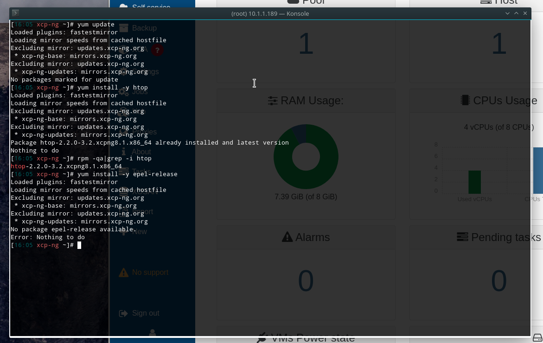This screenshot has width=543, height=343.
Task: Maximize the Konsole window
Action: [x=516, y=13]
